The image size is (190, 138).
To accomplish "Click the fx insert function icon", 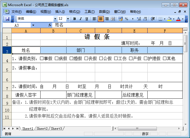I will pos(50,25).
